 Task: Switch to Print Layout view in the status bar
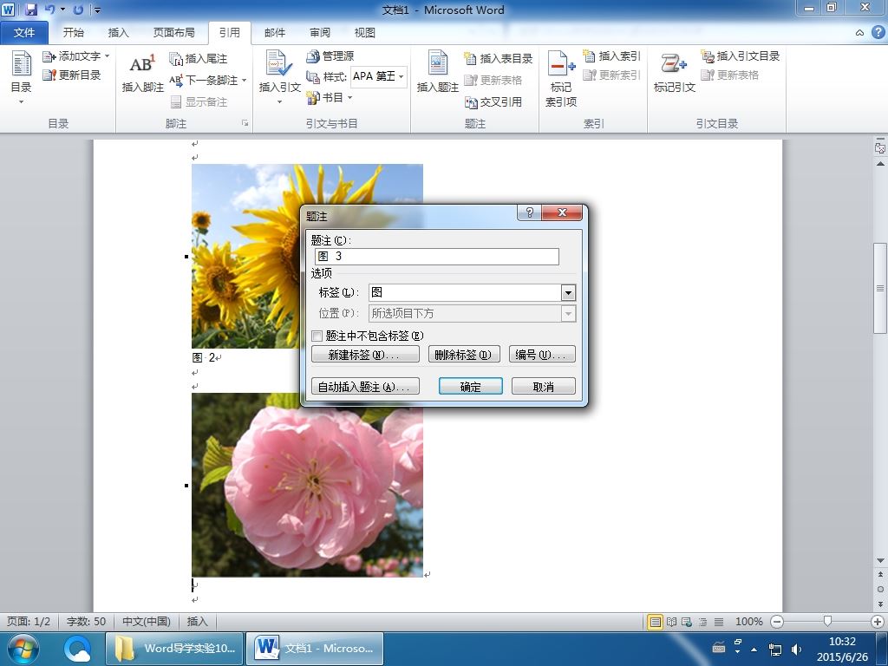point(656,622)
